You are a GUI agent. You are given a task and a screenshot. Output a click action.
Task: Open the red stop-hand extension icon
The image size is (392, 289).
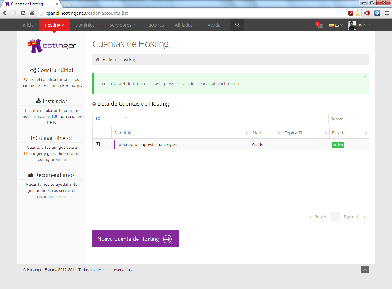coord(367,13)
